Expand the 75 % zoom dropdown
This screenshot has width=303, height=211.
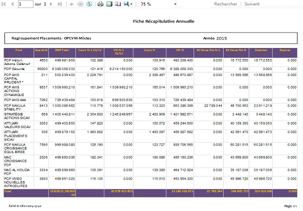pyautogui.click(x=175, y=4)
